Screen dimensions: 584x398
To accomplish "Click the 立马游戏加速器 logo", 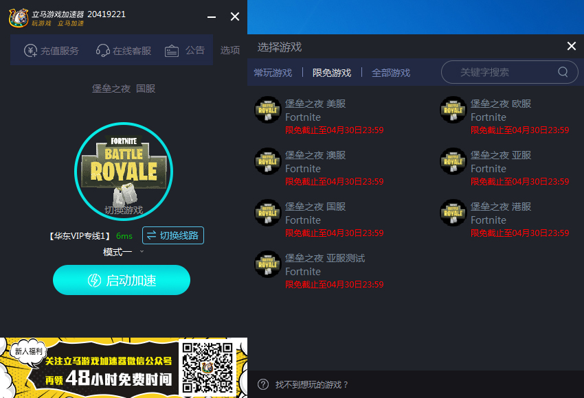I will point(19,18).
